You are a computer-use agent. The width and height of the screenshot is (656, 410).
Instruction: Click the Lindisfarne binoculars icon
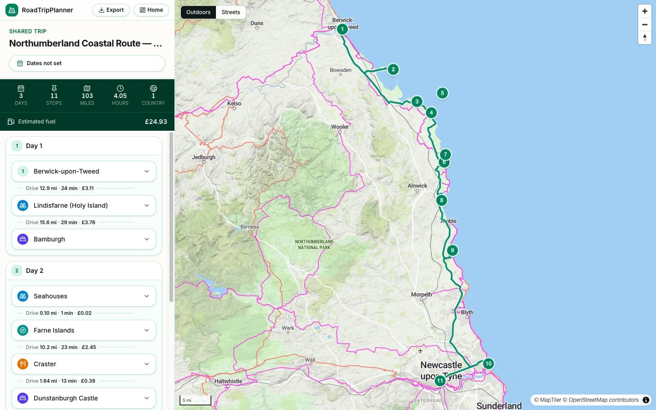click(x=23, y=205)
